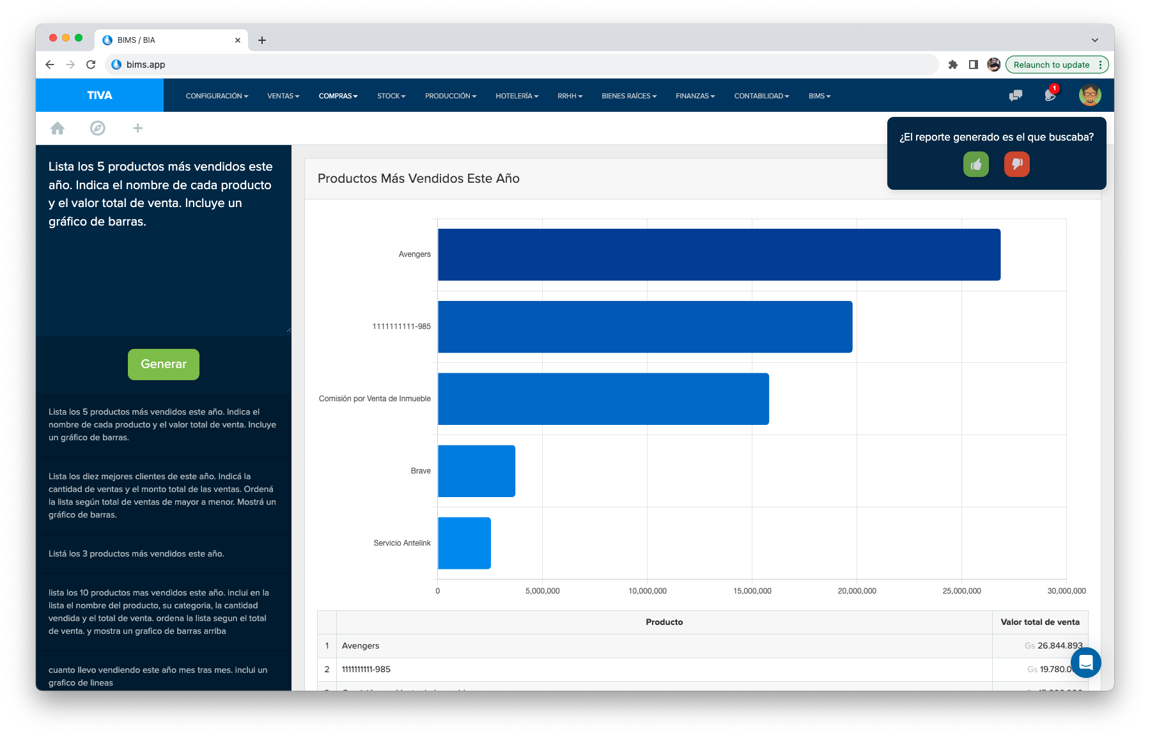
Task: Click the home icon in toolbar
Action: pos(58,128)
